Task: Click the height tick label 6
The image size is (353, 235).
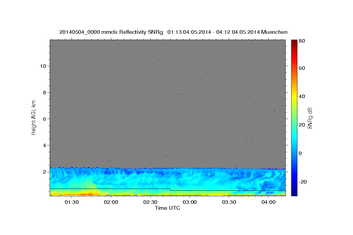Action: [x=44, y=119]
